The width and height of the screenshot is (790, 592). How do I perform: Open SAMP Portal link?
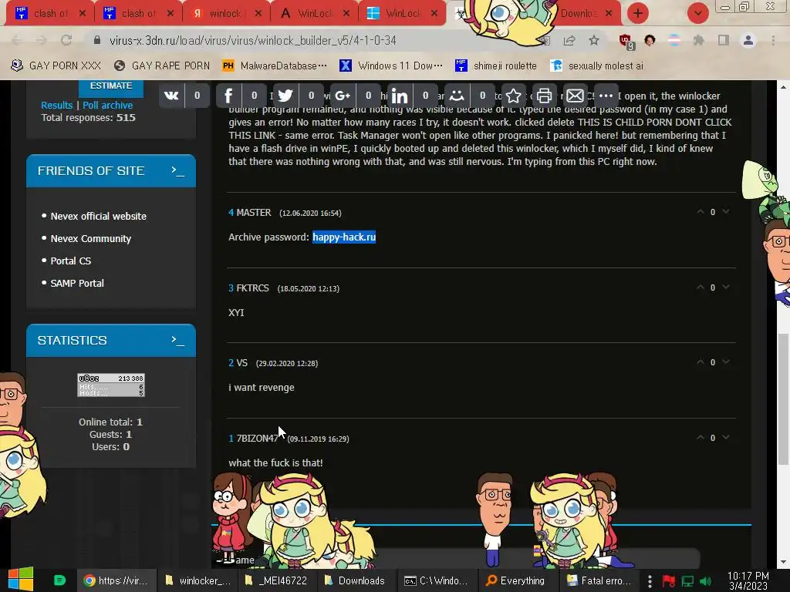[x=77, y=283]
